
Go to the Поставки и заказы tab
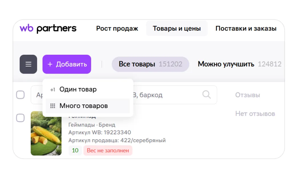[x=246, y=29]
